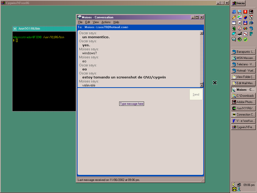The image size is (257, 193).
Task: Switch to Connection C... taskbar window
Action: (x=243, y=115)
